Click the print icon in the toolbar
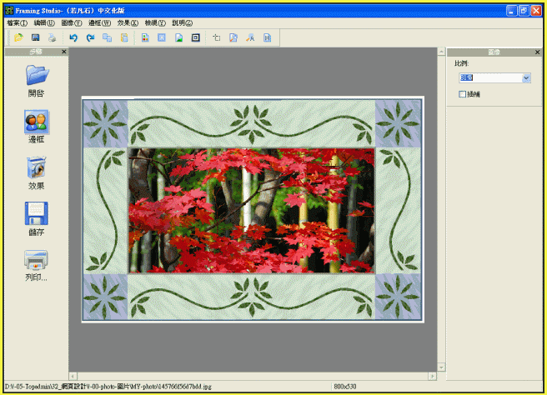 (52, 37)
